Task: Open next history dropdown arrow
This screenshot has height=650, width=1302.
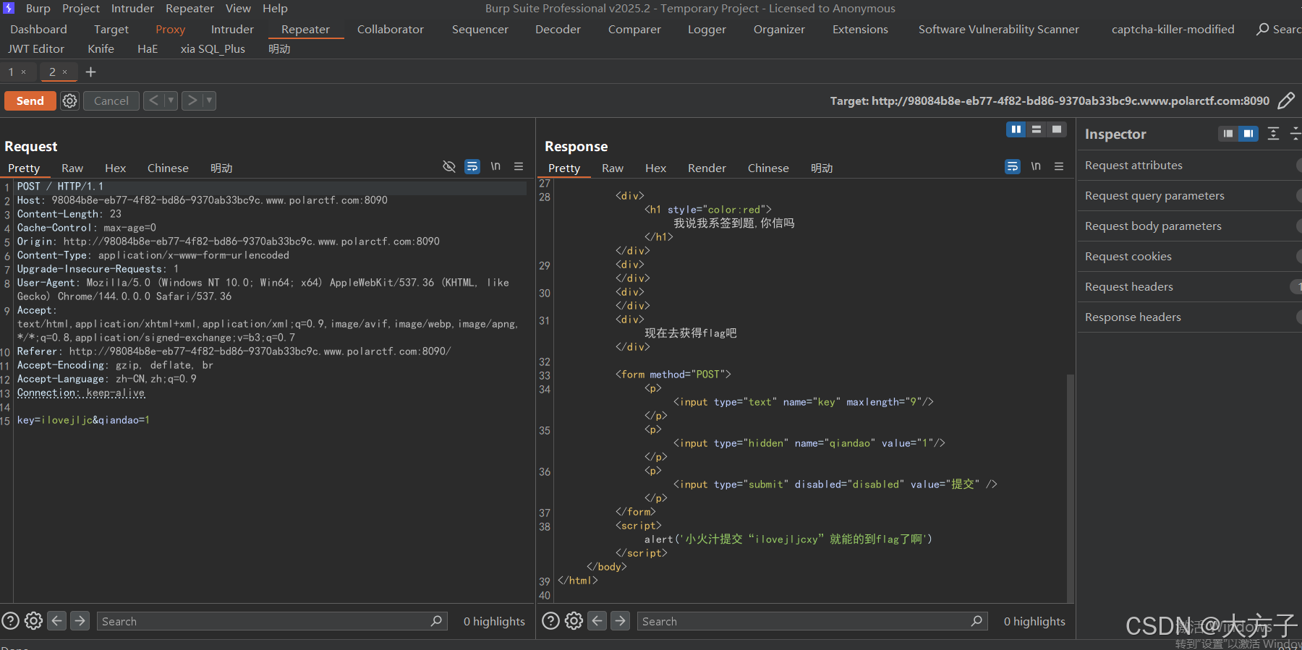Action: coord(209,101)
